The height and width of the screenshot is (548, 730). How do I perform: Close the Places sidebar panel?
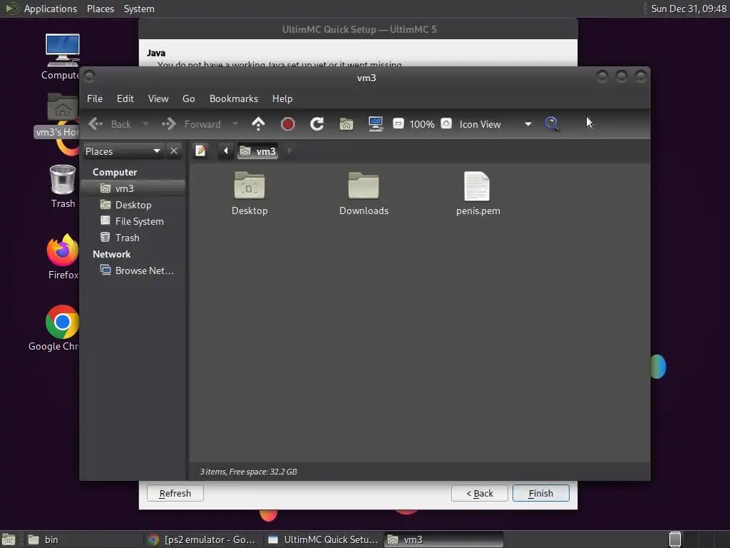[x=174, y=151]
